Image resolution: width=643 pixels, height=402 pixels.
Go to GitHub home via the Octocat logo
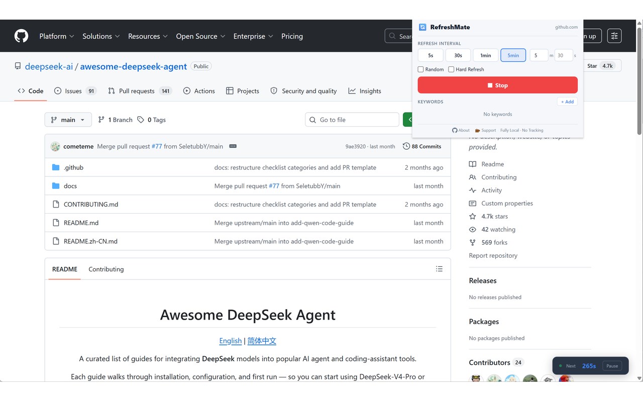point(21,36)
